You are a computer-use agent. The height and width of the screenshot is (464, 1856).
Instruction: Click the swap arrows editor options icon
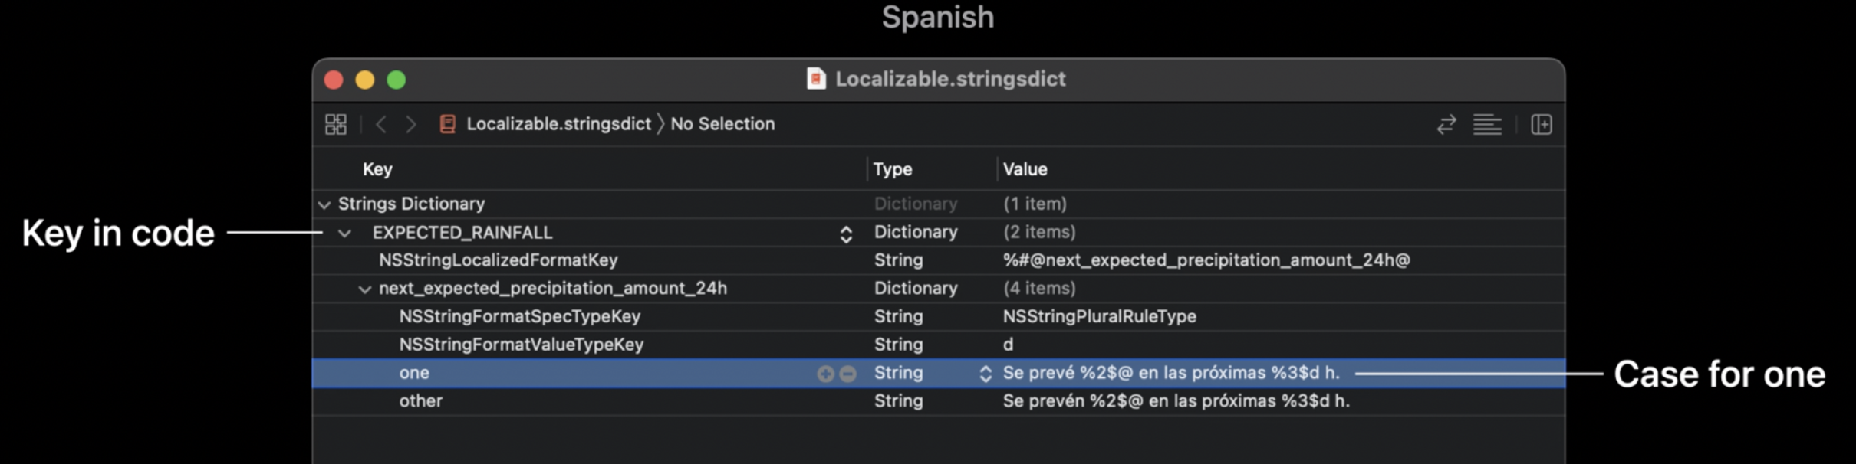point(1446,124)
